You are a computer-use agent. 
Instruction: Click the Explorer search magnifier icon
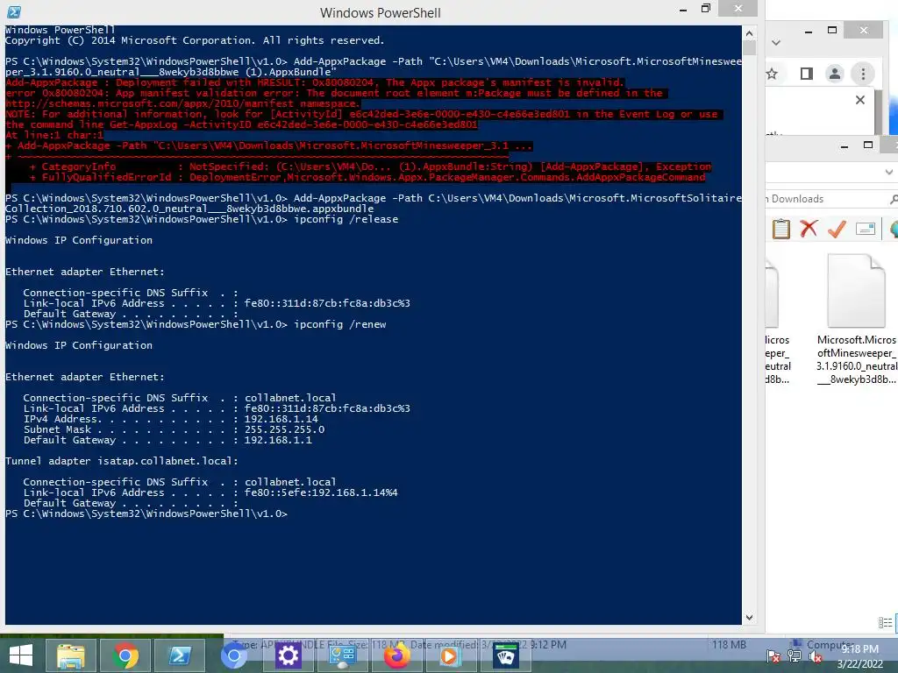click(894, 199)
